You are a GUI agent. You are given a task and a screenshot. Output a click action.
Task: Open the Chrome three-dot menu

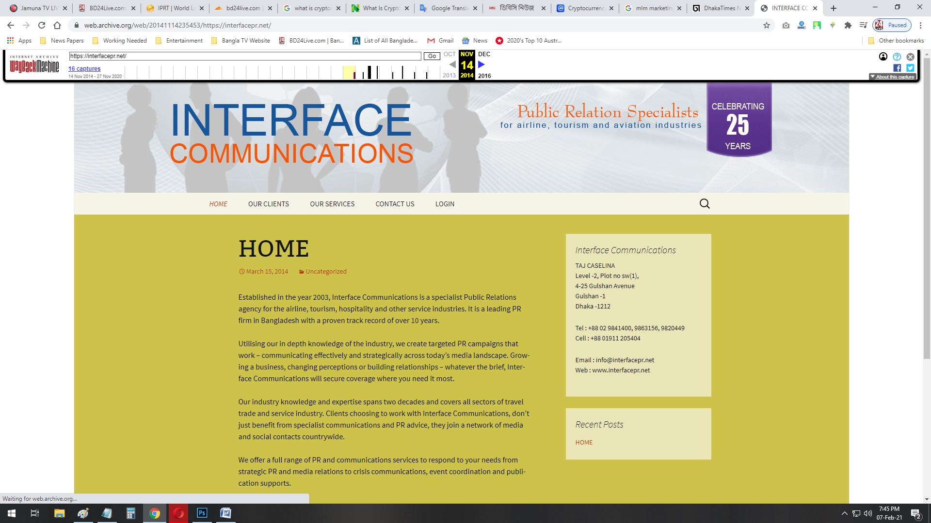click(920, 25)
